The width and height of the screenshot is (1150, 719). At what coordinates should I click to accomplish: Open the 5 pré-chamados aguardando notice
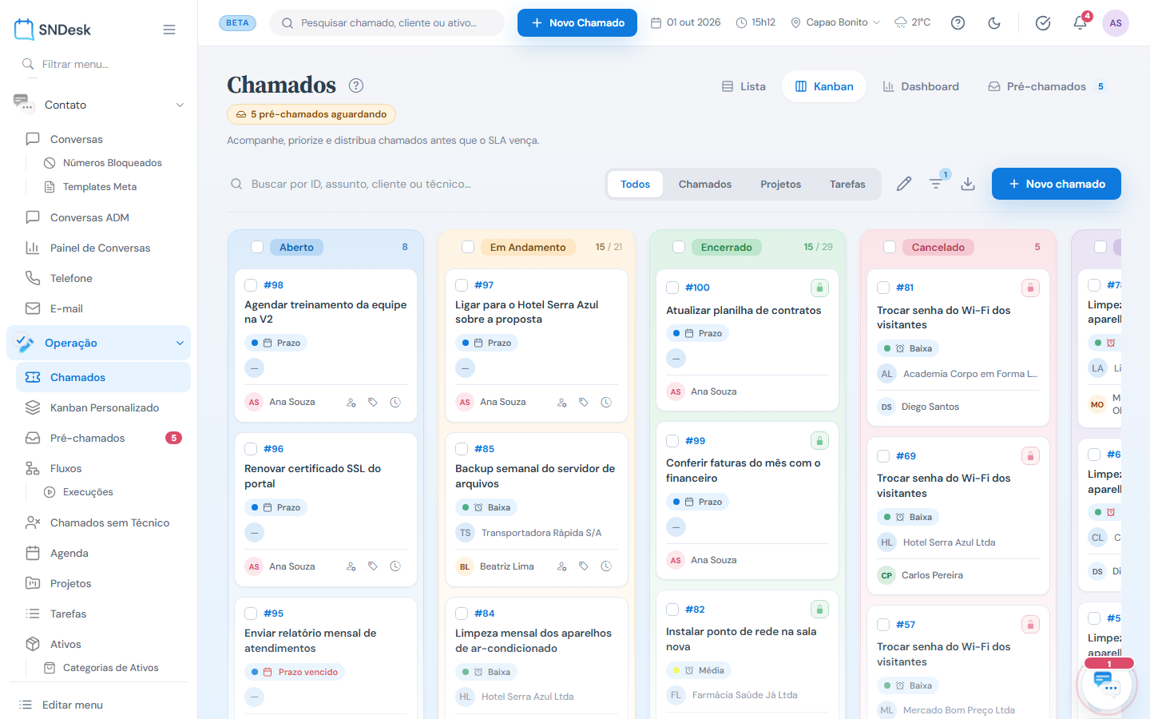pos(311,114)
